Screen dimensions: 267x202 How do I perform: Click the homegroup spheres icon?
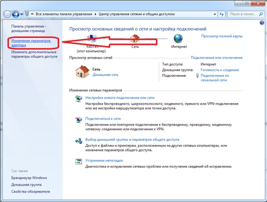[79, 141]
